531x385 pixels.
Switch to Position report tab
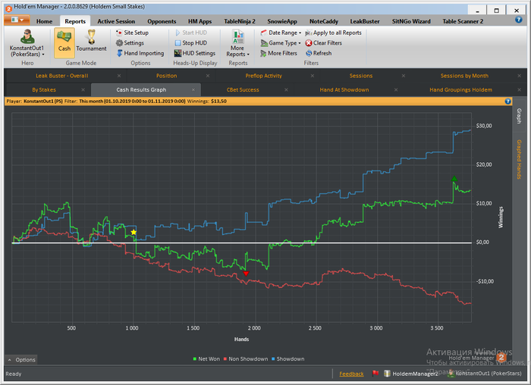point(166,76)
